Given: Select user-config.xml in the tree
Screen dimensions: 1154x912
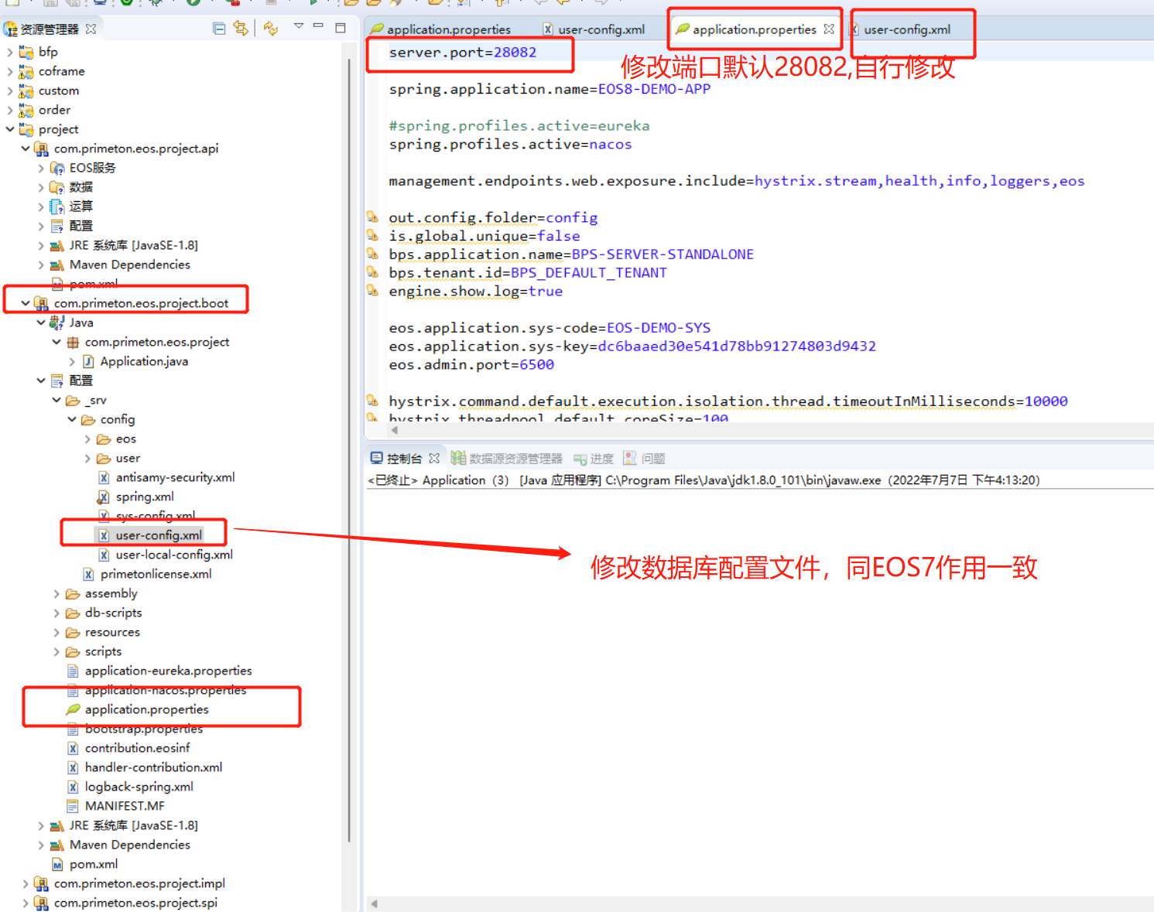Looking at the screenshot, I should pos(158,535).
